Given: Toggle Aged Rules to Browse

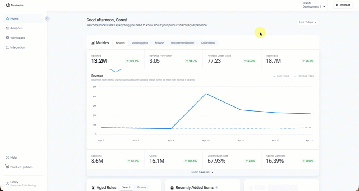Looking at the screenshot, I should tap(141, 187).
